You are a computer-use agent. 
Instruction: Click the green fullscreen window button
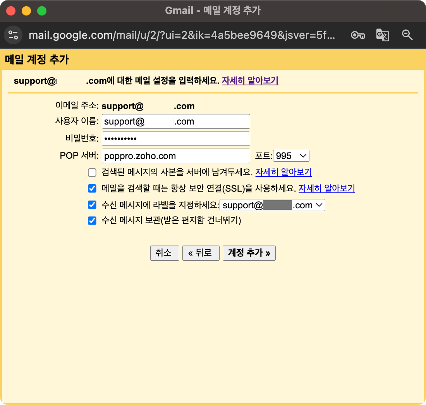pos(42,11)
